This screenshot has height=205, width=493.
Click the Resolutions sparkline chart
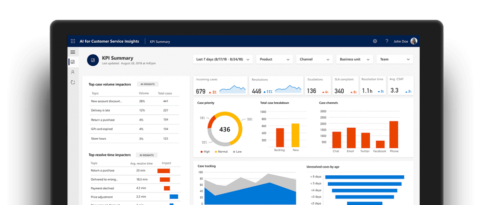click(x=288, y=89)
